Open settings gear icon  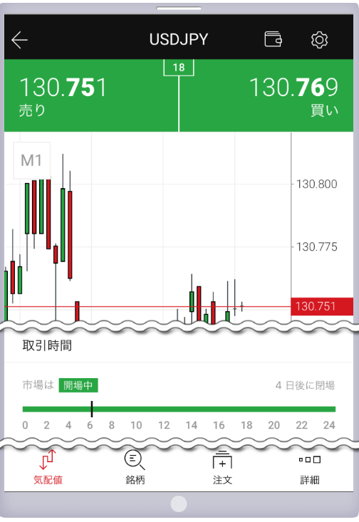pyautogui.click(x=319, y=40)
